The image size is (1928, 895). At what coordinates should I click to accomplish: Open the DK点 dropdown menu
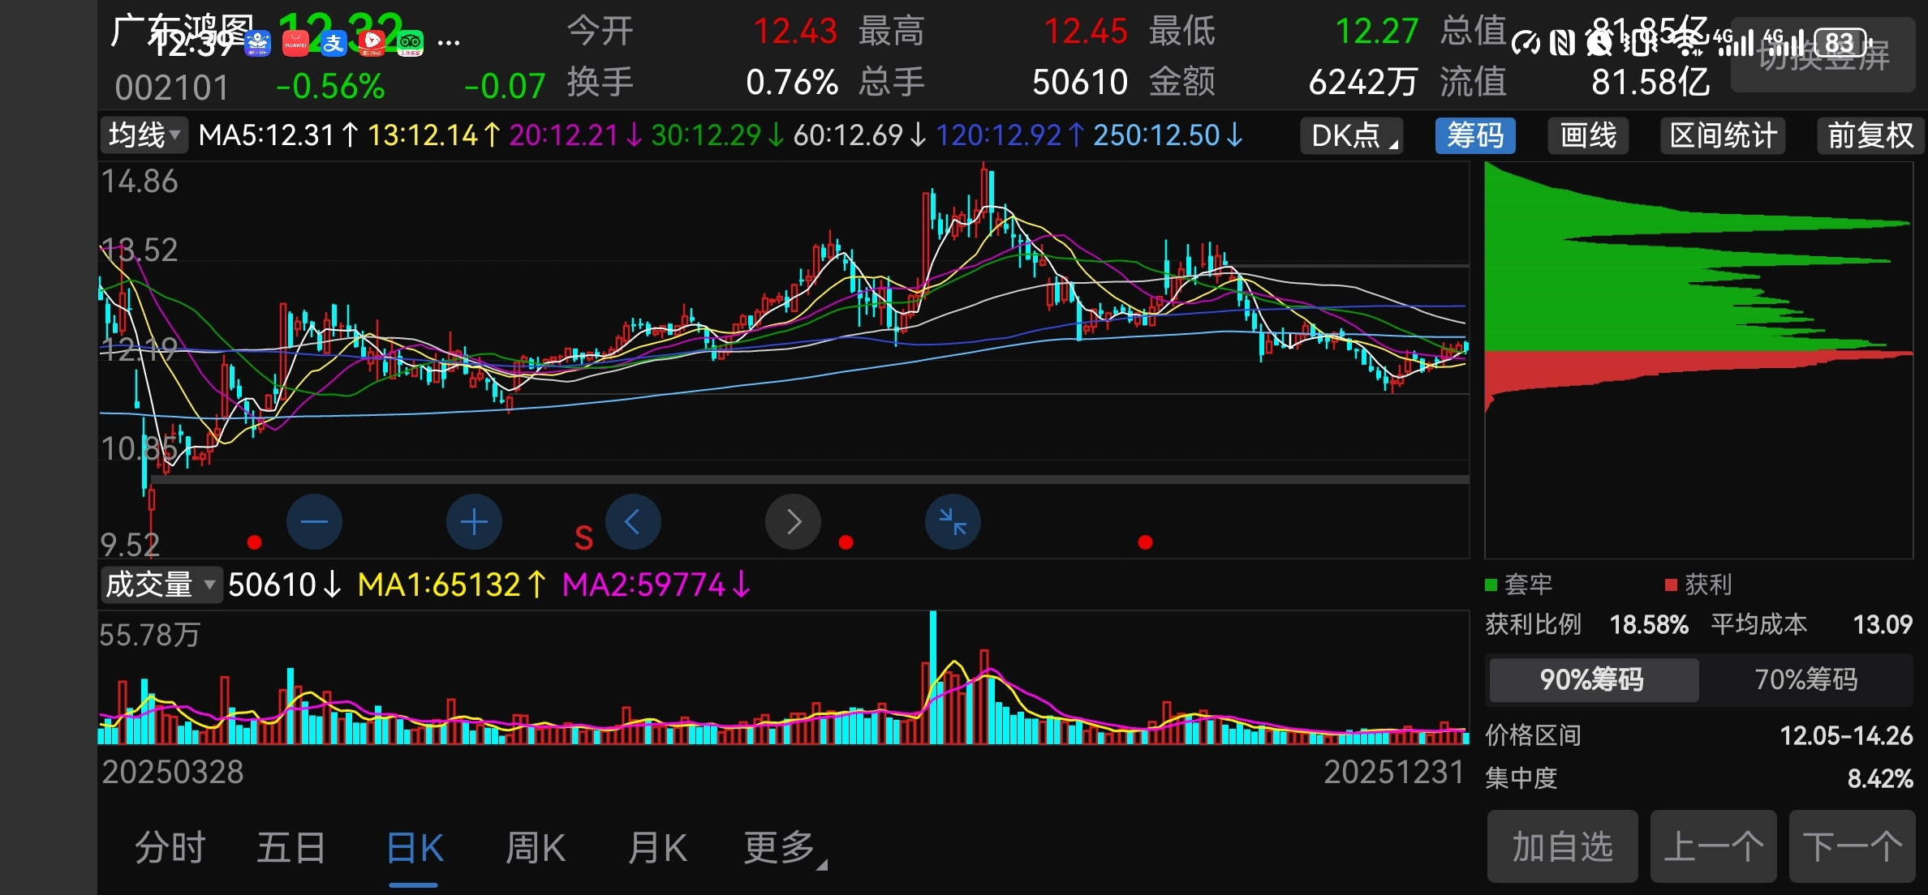click(x=1353, y=135)
